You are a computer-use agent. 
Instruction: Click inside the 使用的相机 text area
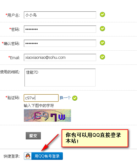pos(60,77)
